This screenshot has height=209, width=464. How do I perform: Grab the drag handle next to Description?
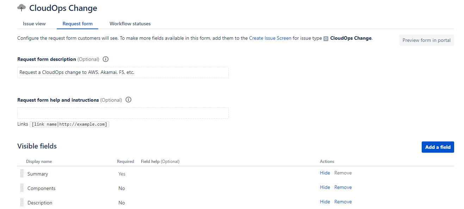click(x=21, y=202)
